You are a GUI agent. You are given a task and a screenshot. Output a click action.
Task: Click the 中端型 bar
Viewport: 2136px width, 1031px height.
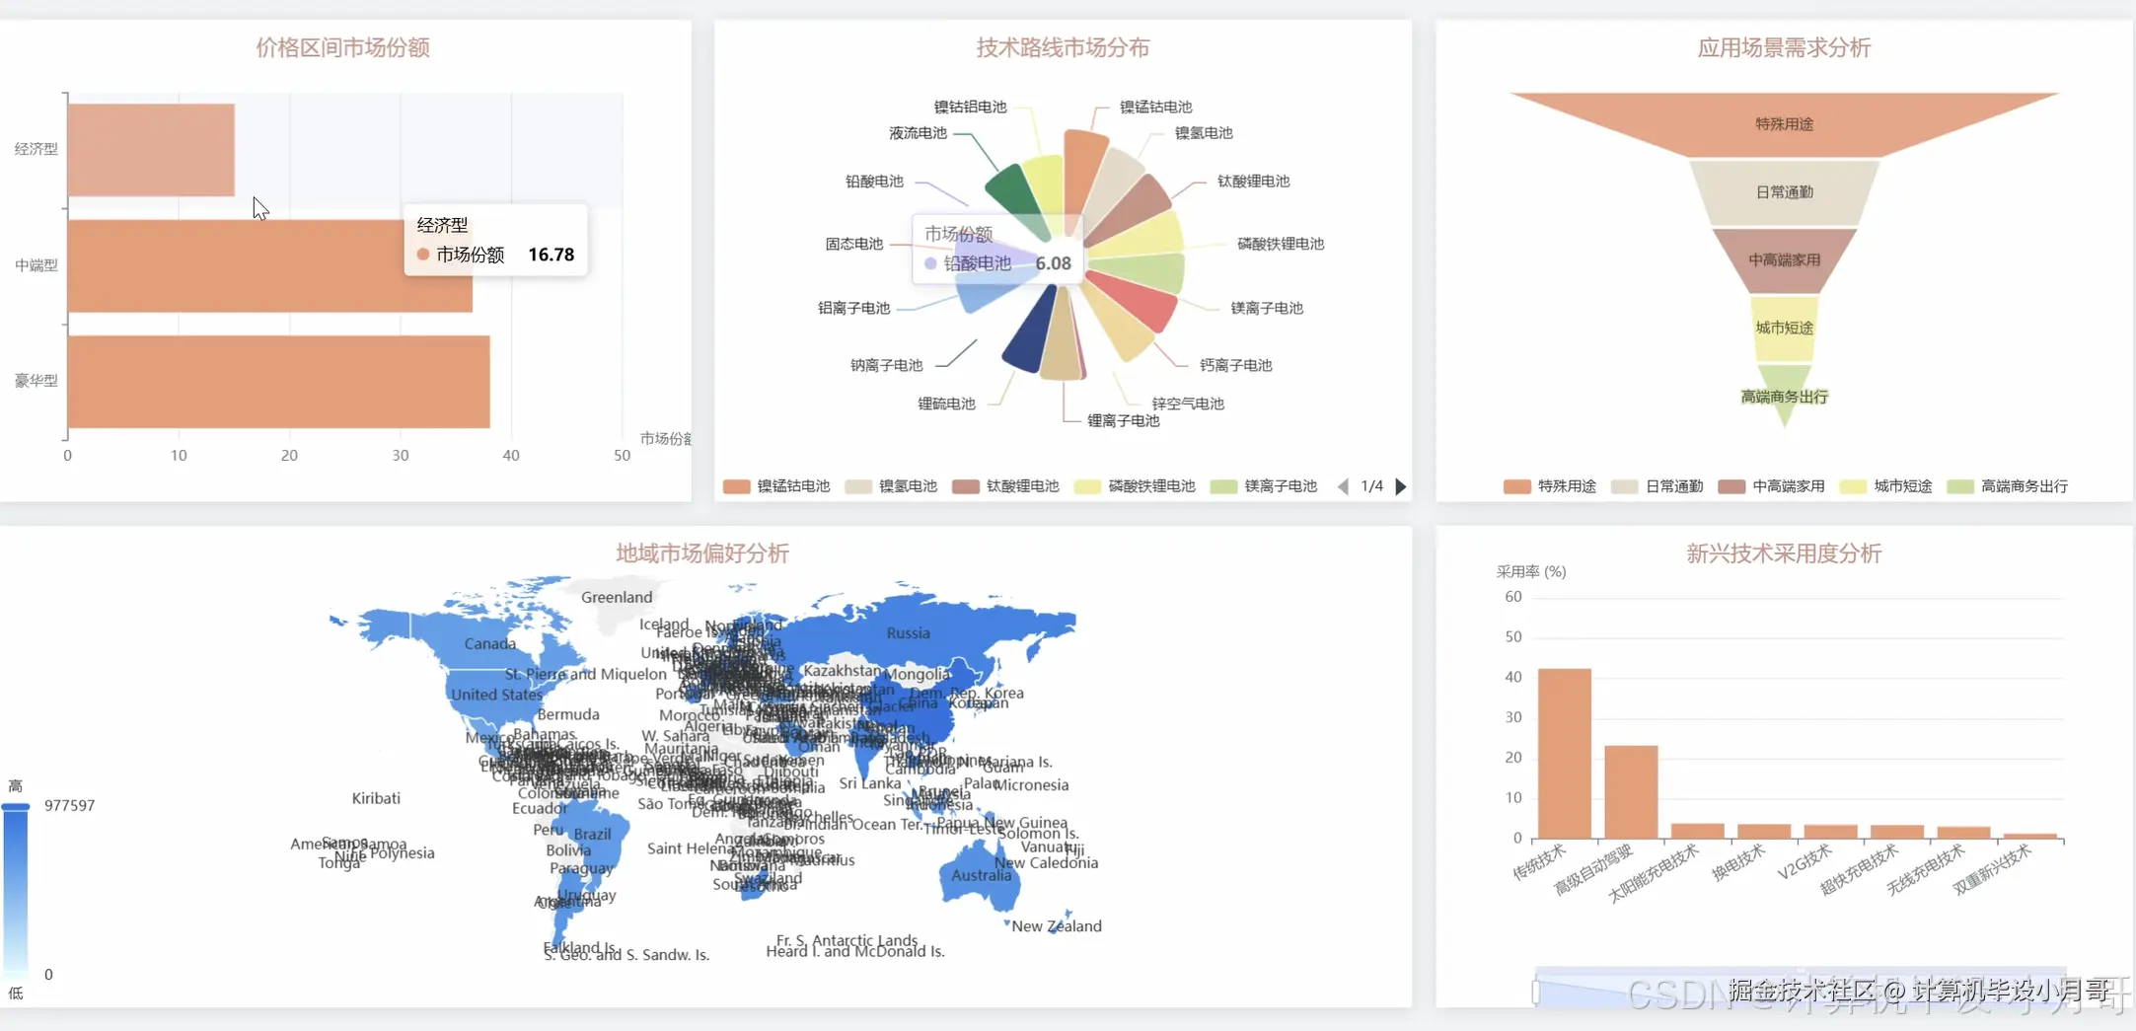click(x=269, y=265)
